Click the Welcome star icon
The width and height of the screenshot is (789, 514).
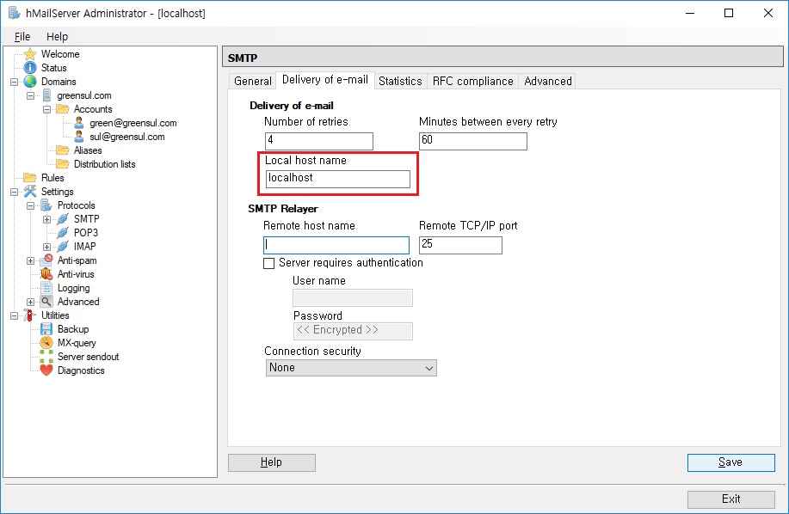coord(30,53)
